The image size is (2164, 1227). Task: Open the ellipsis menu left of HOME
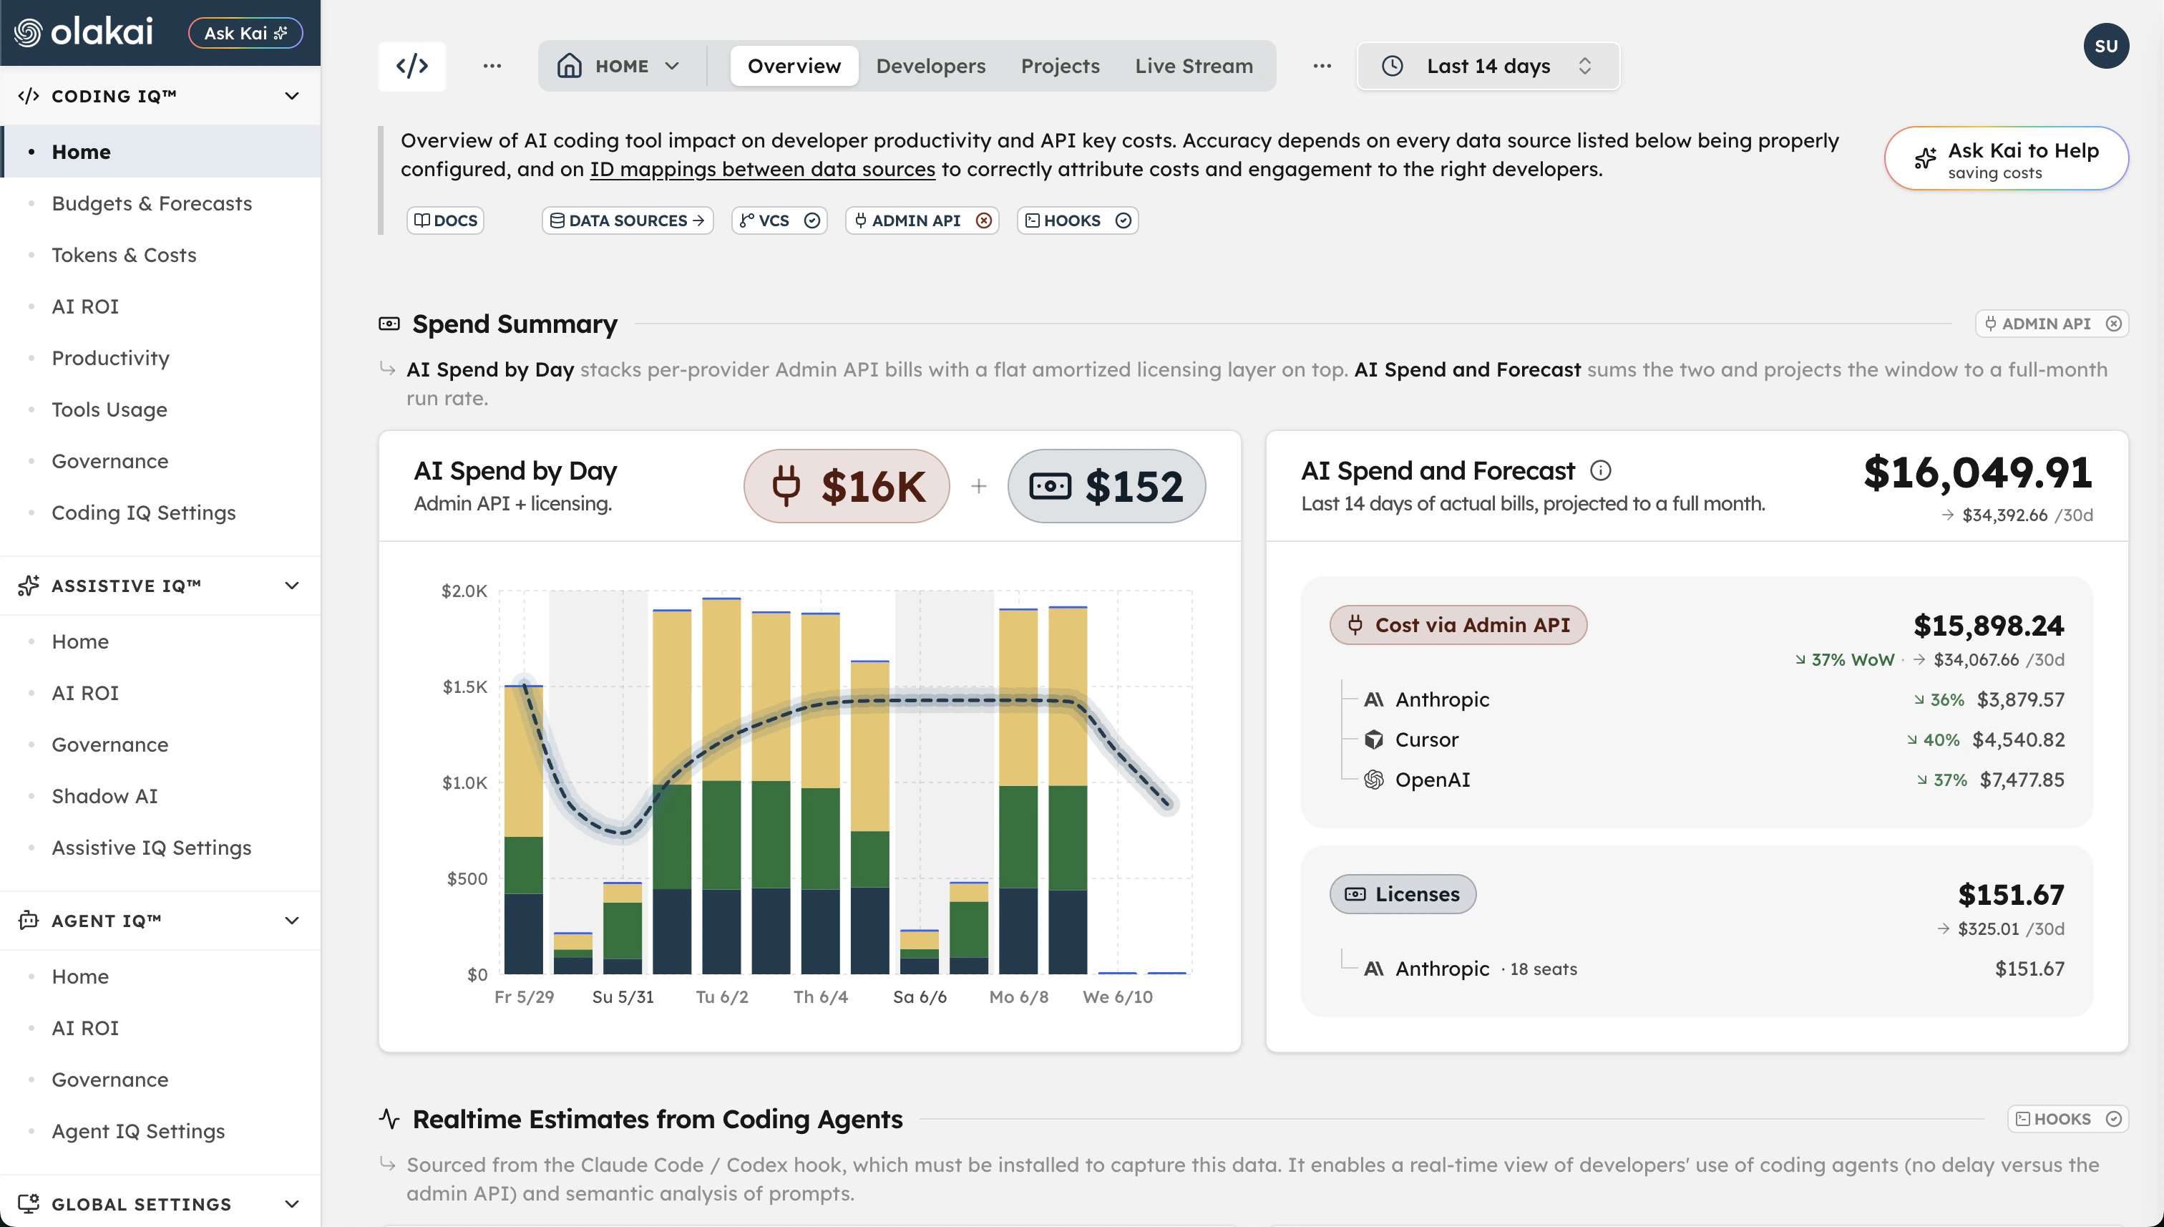[492, 66]
